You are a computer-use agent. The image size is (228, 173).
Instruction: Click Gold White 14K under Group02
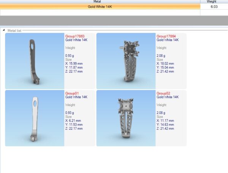tap(167, 97)
